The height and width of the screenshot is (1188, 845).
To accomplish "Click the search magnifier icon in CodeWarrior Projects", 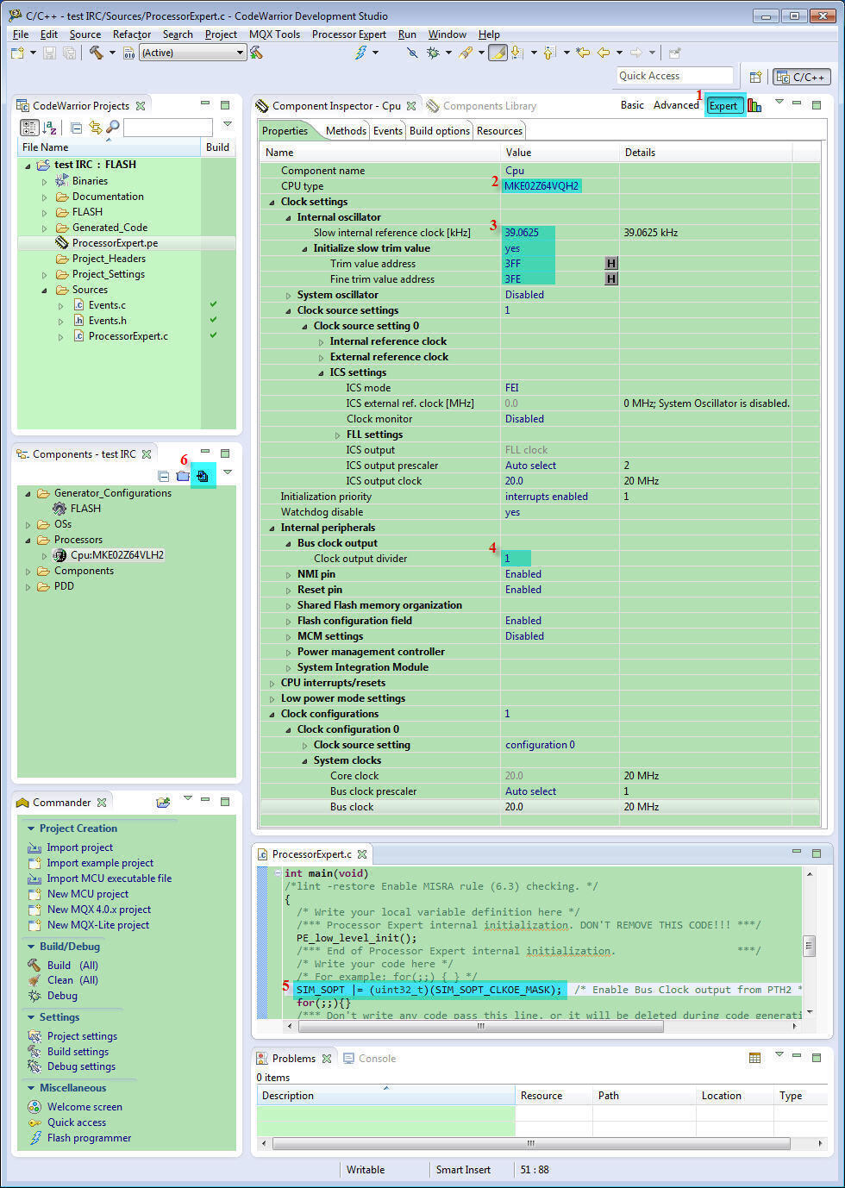I will point(112,128).
